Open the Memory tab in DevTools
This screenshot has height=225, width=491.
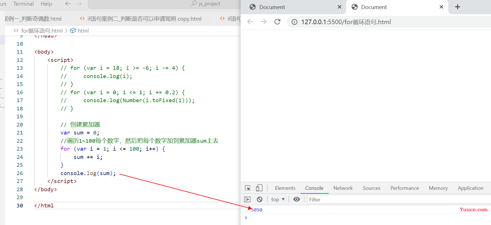pyautogui.click(x=438, y=188)
